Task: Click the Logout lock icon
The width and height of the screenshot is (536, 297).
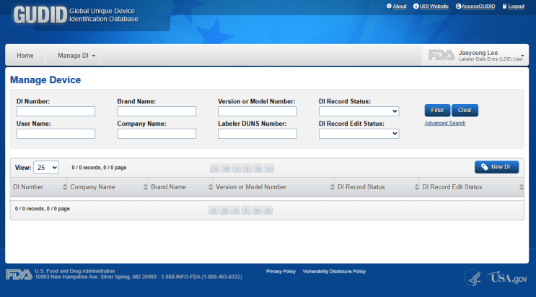Action: pyautogui.click(x=504, y=6)
